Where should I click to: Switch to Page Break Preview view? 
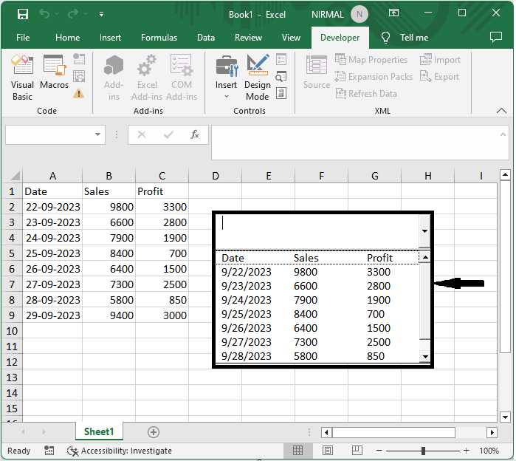click(x=359, y=451)
